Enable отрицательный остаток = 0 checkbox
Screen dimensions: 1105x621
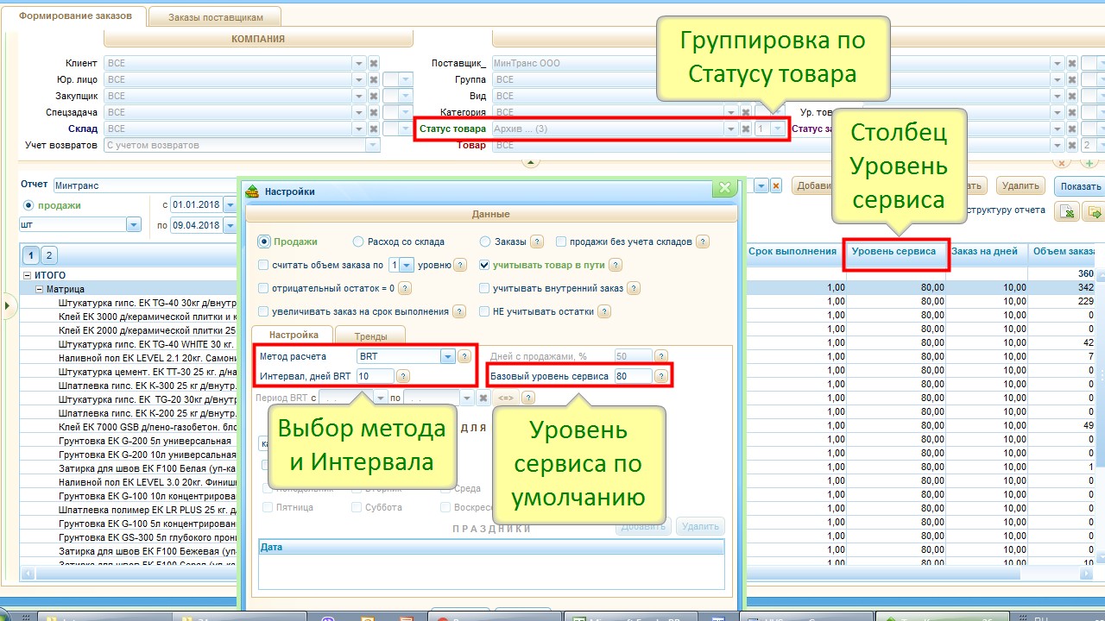(x=264, y=289)
